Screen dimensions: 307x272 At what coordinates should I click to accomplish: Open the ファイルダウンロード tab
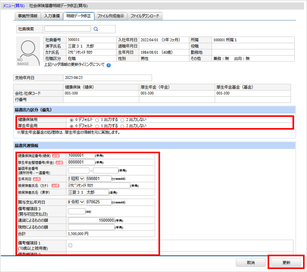(x=145, y=16)
